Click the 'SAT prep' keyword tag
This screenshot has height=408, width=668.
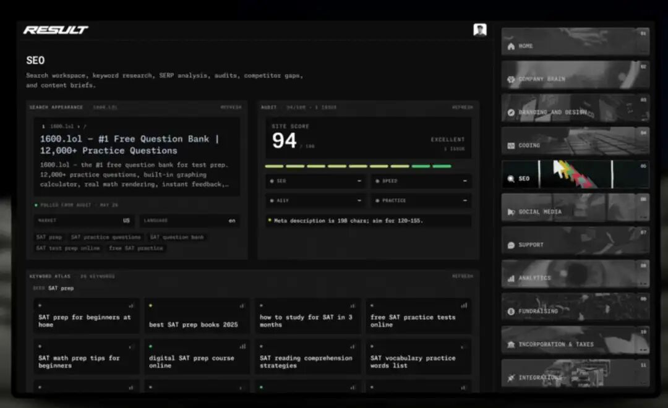coord(49,237)
